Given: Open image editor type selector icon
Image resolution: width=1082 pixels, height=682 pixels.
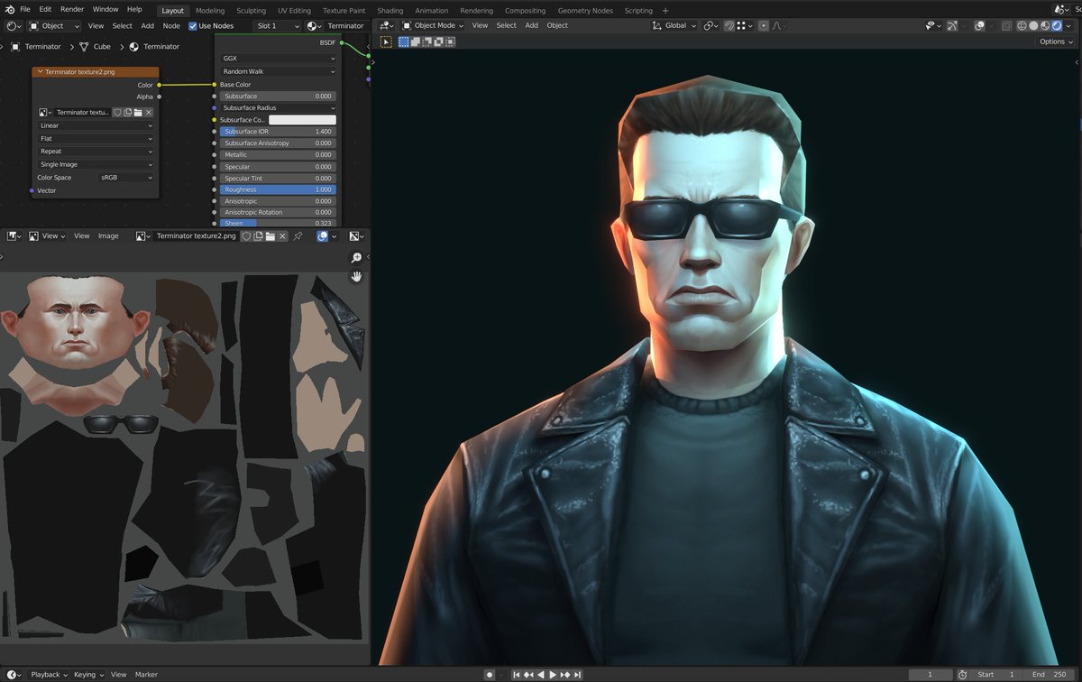Looking at the screenshot, I should (x=14, y=236).
